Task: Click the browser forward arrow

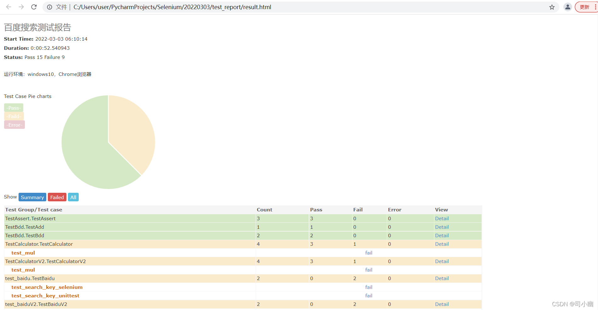Action: pos(21,7)
